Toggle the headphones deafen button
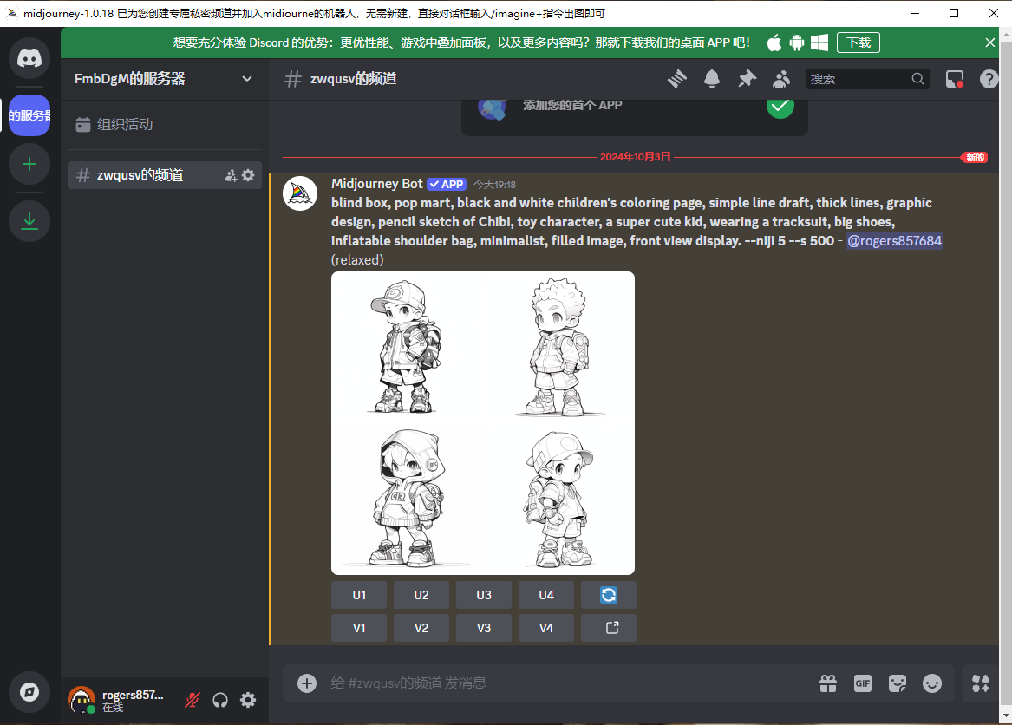The width and height of the screenshot is (1012, 725). tap(220, 700)
